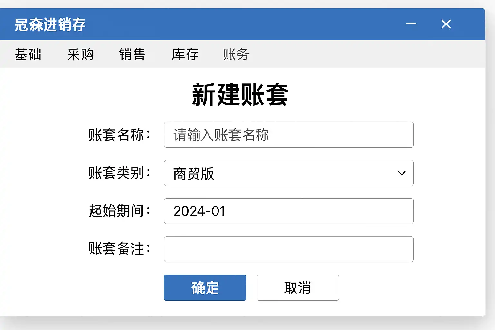Click the 起始期间 field showing 2024-01

pos(288,211)
